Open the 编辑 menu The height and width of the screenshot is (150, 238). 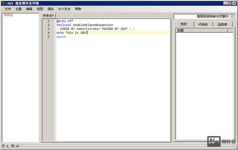(29, 9)
